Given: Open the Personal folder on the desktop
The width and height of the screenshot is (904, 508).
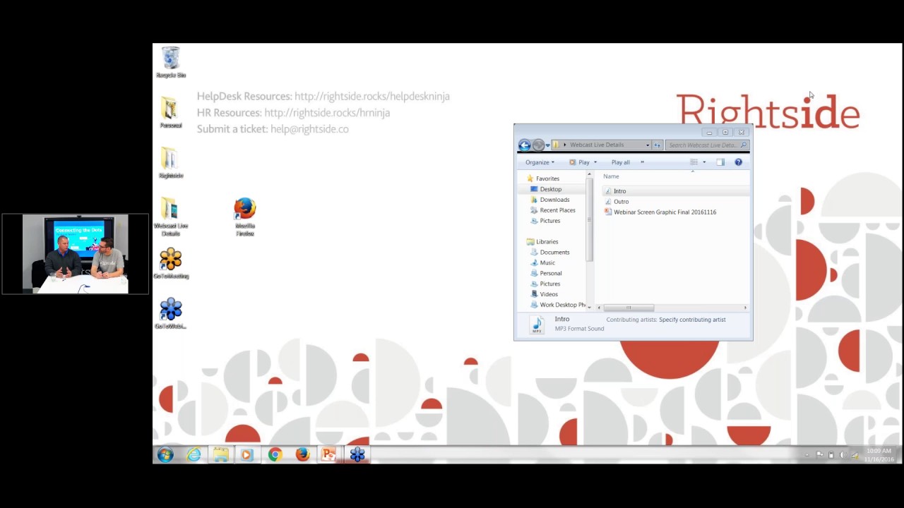Looking at the screenshot, I should point(170,113).
